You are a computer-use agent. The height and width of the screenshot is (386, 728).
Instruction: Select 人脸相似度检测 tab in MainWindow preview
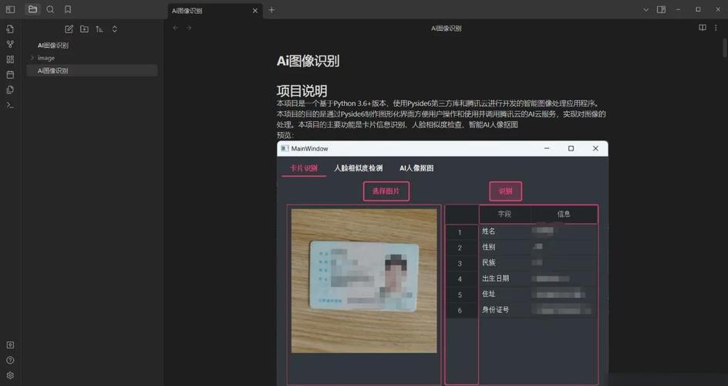tap(359, 168)
